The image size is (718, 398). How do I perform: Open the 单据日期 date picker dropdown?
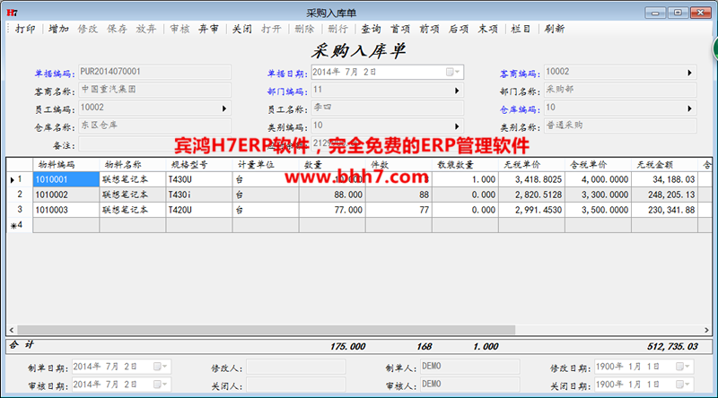453,72
